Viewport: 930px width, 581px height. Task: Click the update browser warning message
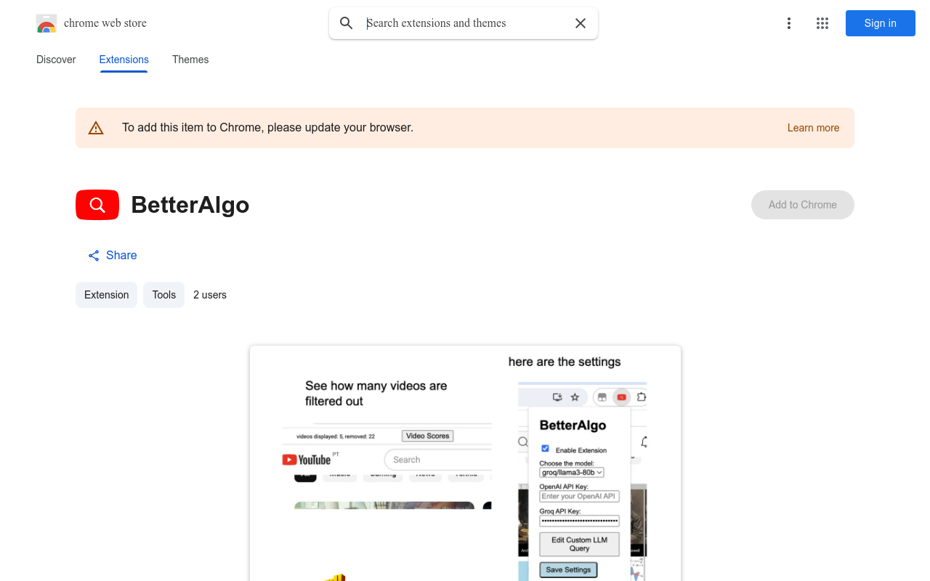click(x=267, y=128)
